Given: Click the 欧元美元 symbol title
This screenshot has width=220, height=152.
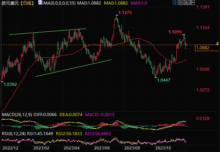Looking at the screenshot, I should (x=10, y=3).
